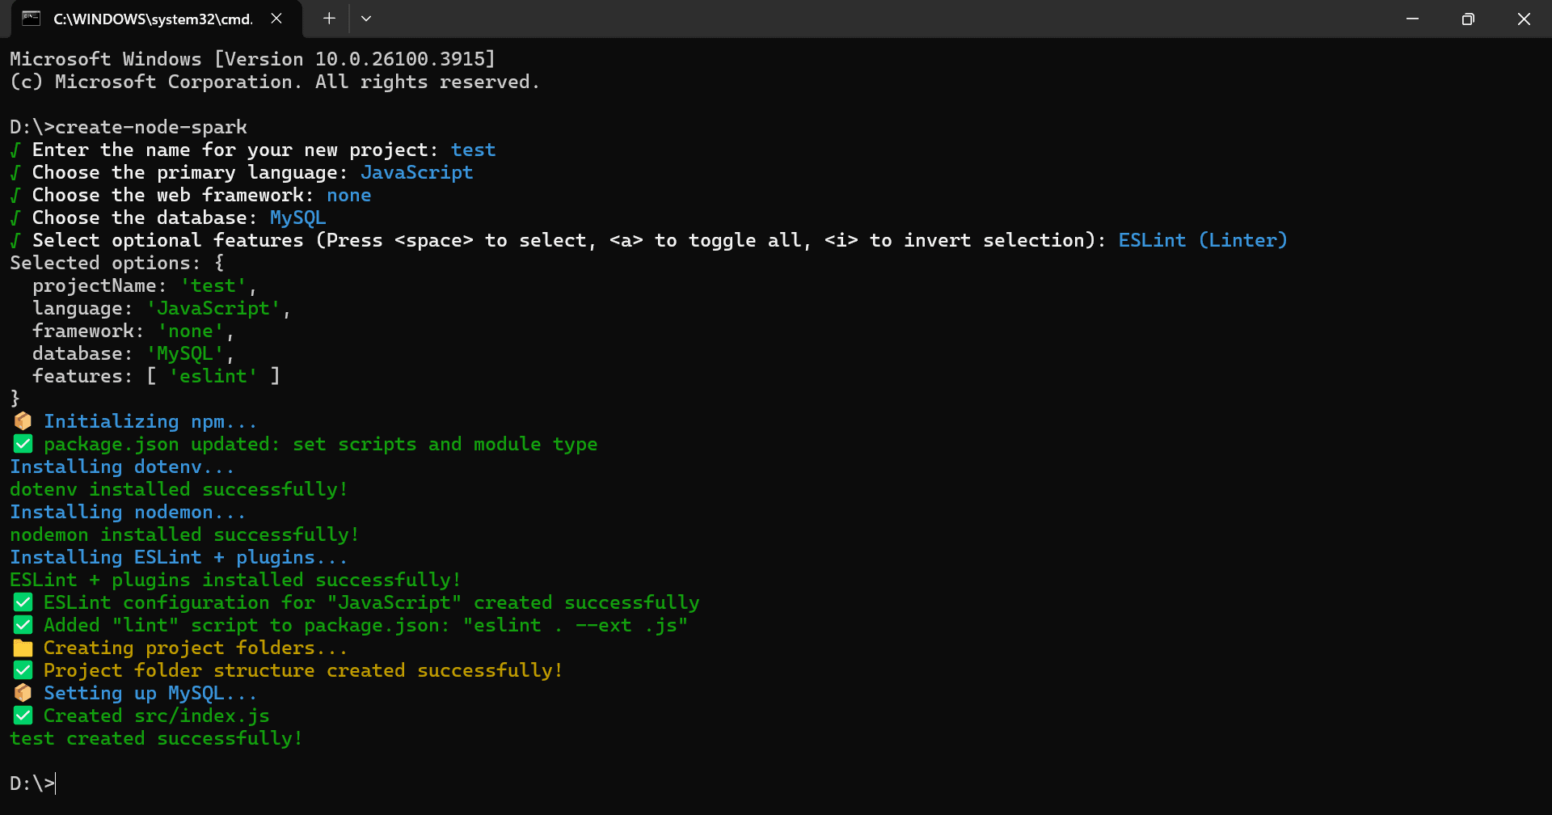This screenshot has height=815, width=1552.
Task: Click the 'test created successfully!' message
Action: tap(156, 738)
